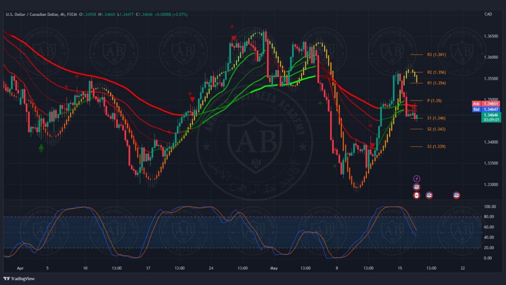Click the 40.00 oscillator scale label
The width and height of the screenshot is (506, 285).
(489, 237)
